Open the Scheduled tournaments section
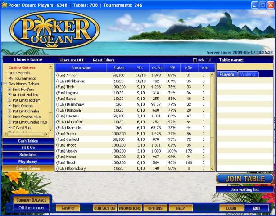This screenshot has height=216, width=276. click(28, 155)
